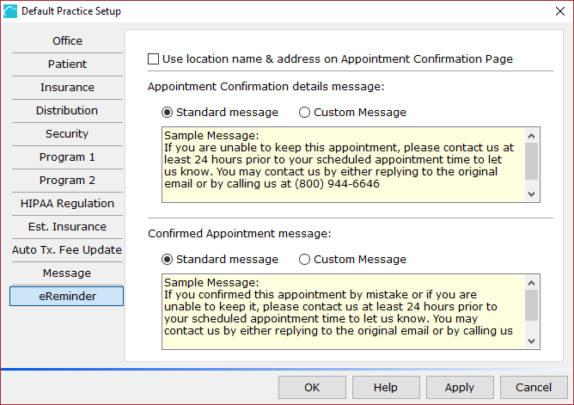Click the first sample message scrollbar thumb
Viewport: 574px width, 405px height.
tap(532, 161)
